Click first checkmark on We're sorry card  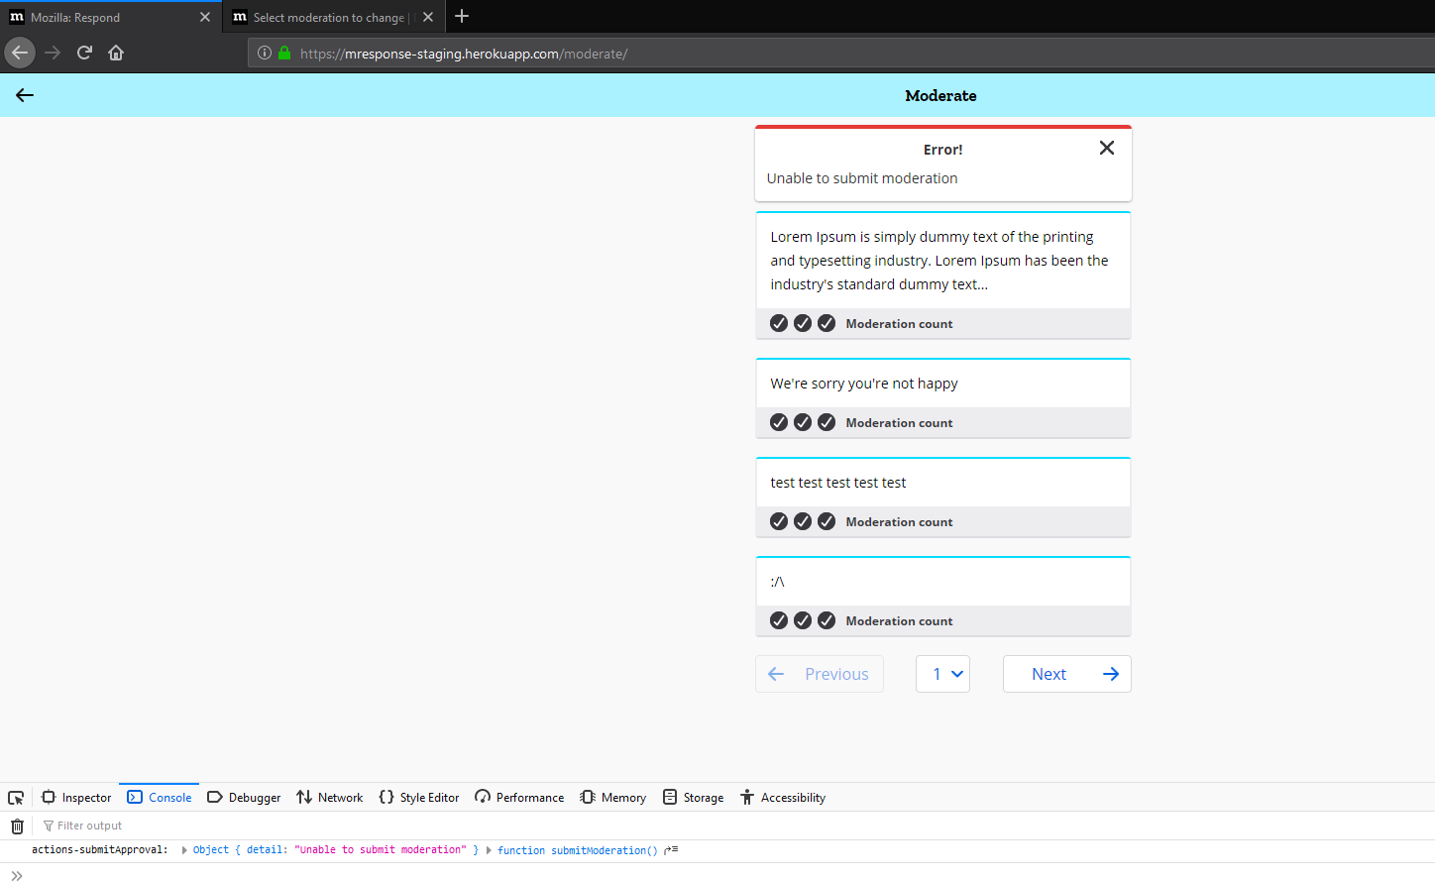coord(779,422)
